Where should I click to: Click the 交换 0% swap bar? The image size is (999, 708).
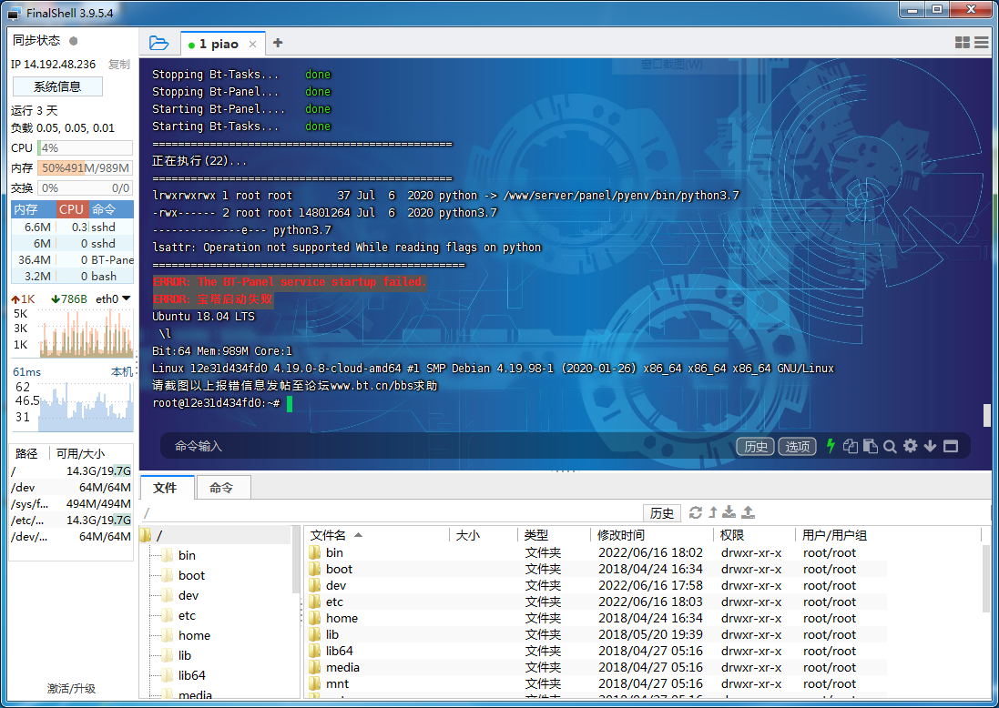85,187
